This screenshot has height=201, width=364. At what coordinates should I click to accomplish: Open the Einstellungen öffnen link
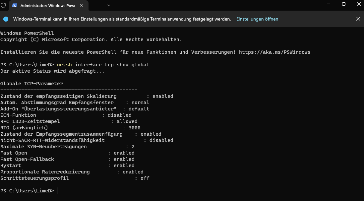tap(257, 19)
